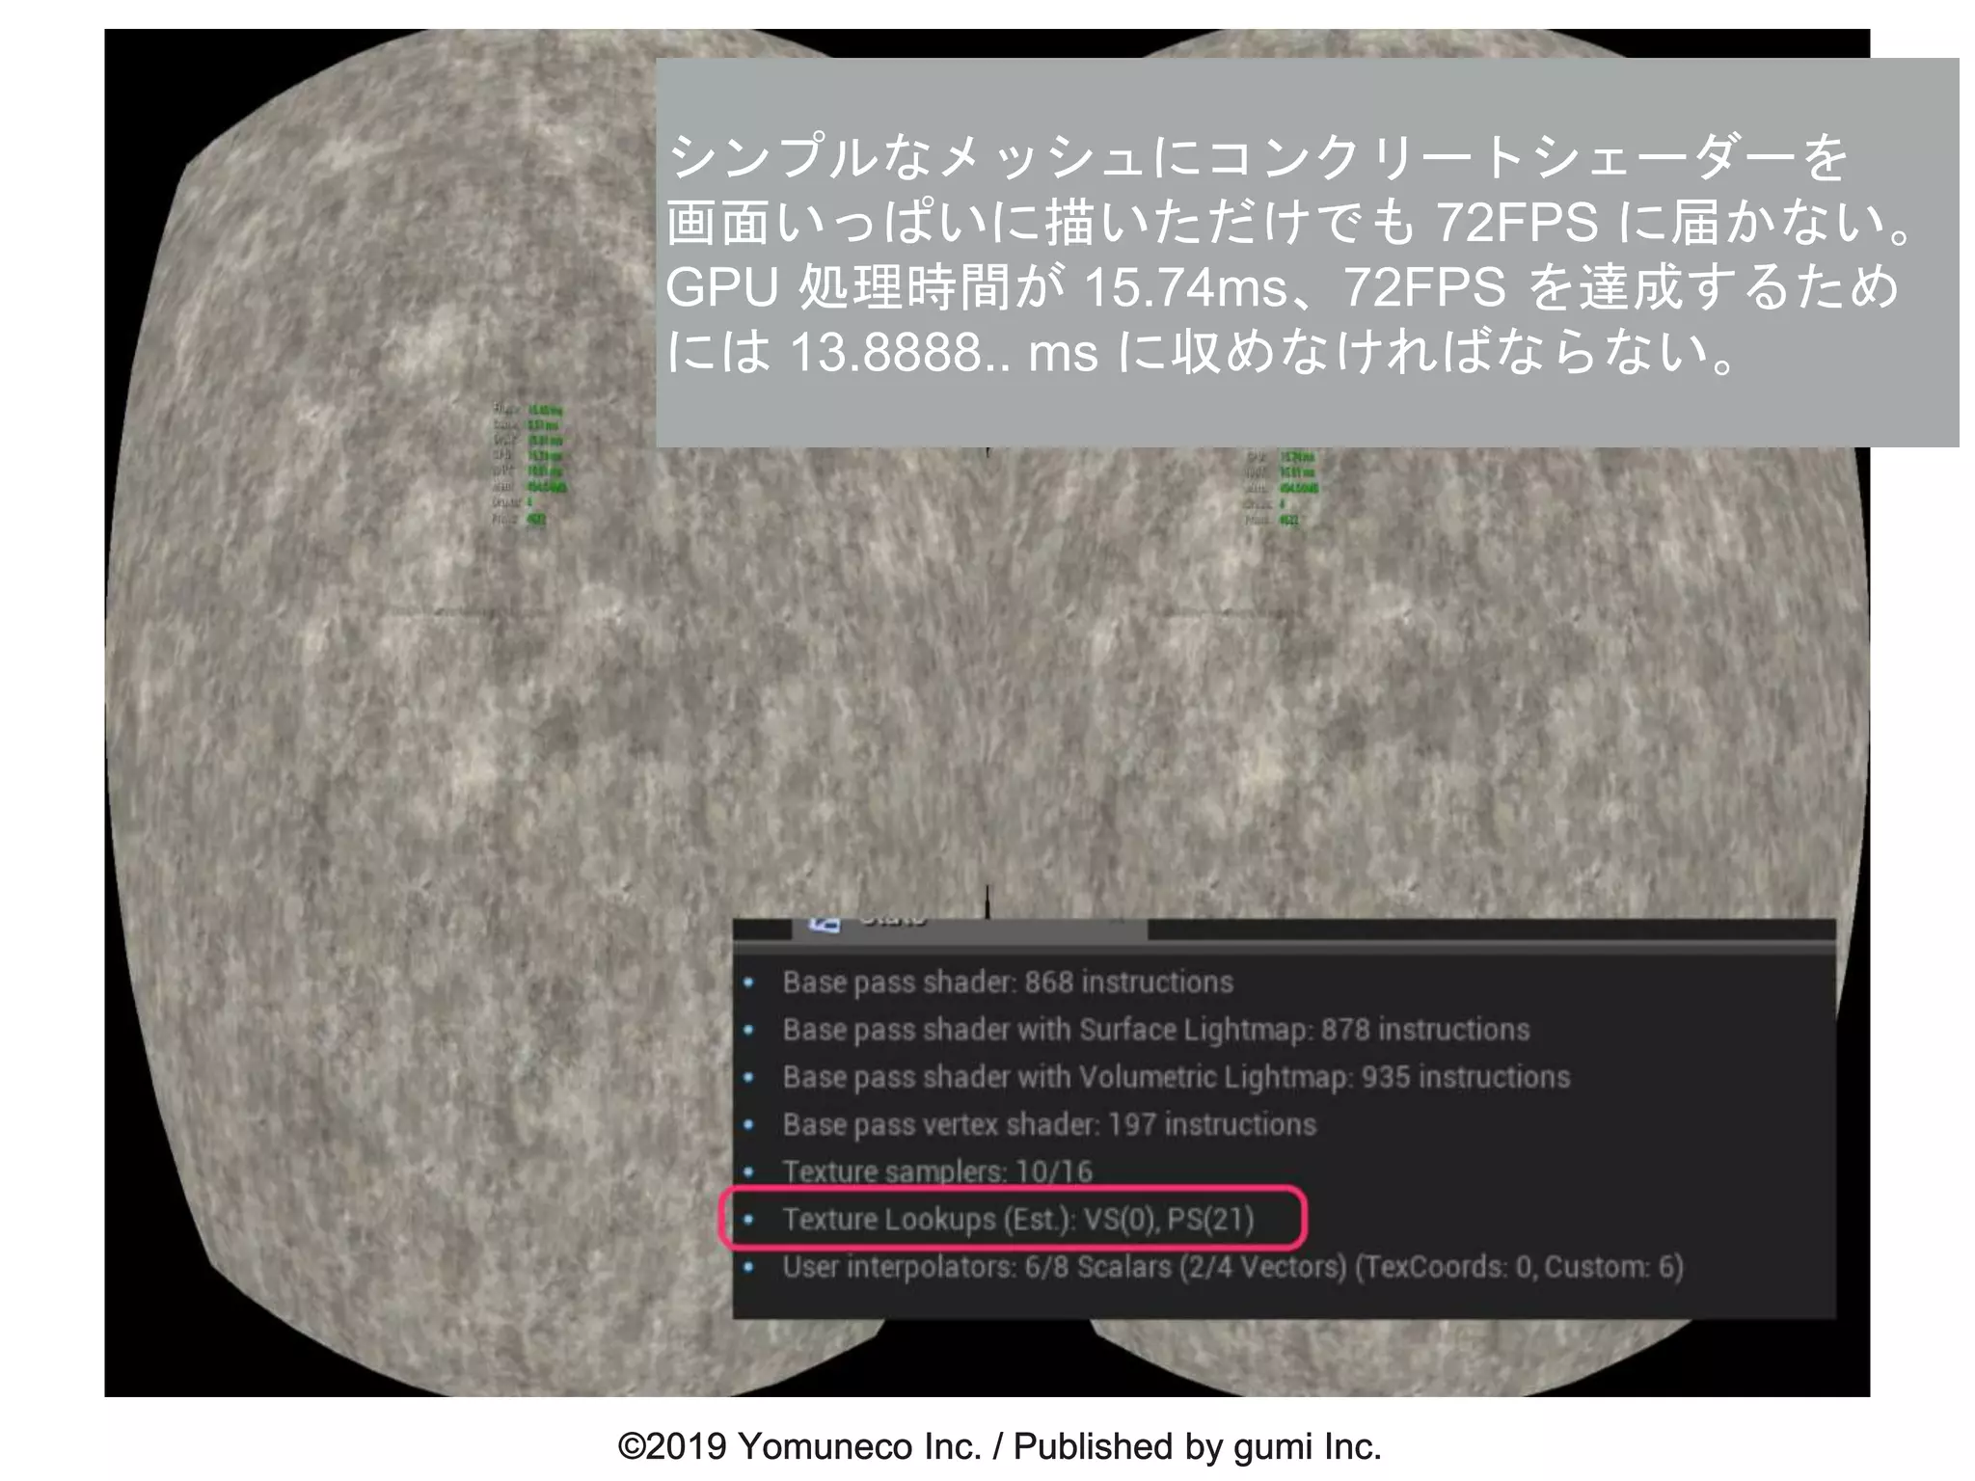The image size is (1975, 1481).
Task: Select the Stats tab in shader panel
Action: click(969, 927)
